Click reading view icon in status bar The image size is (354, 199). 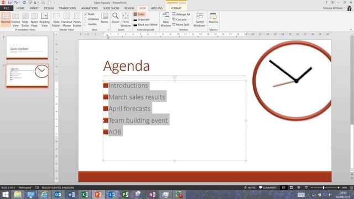[299, 187]
